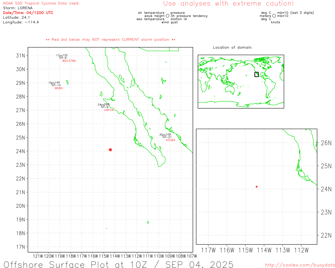Open the coolwx.com/buoydata URL
This screenshot has width=335, height=268.
[x=300, y=265]
